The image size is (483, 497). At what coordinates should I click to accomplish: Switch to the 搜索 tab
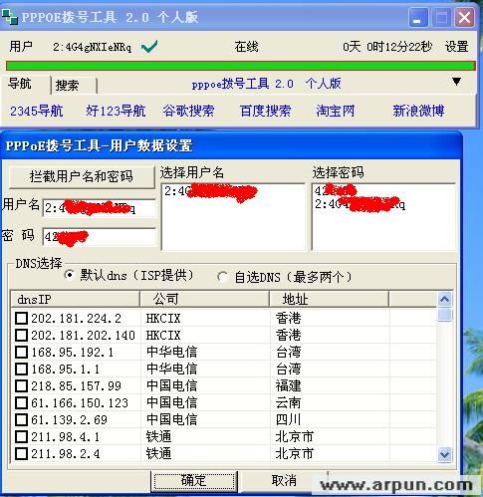(74, 86)
